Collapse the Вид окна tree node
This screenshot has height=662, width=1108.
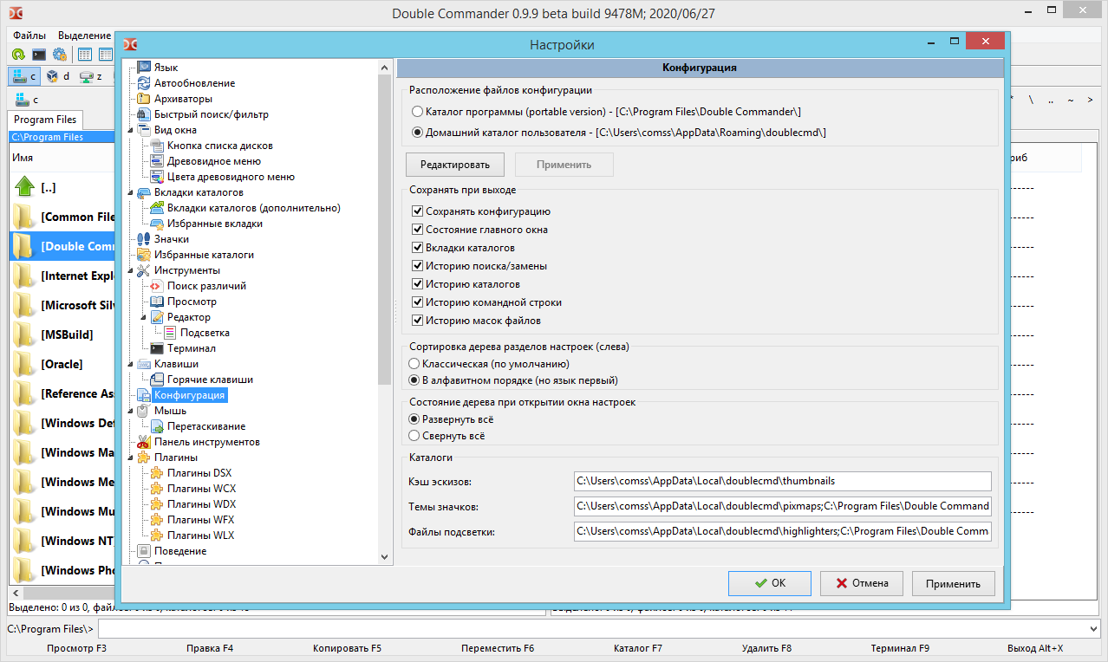(x=131, y=130)
